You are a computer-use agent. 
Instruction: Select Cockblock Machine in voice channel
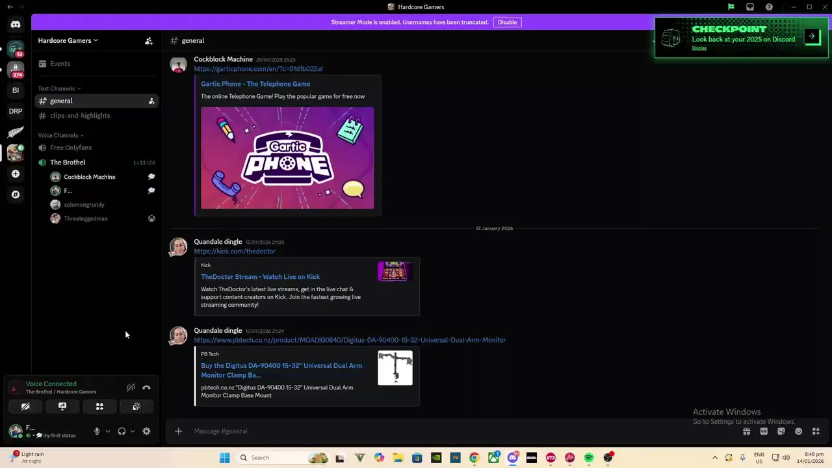[103, 177]
